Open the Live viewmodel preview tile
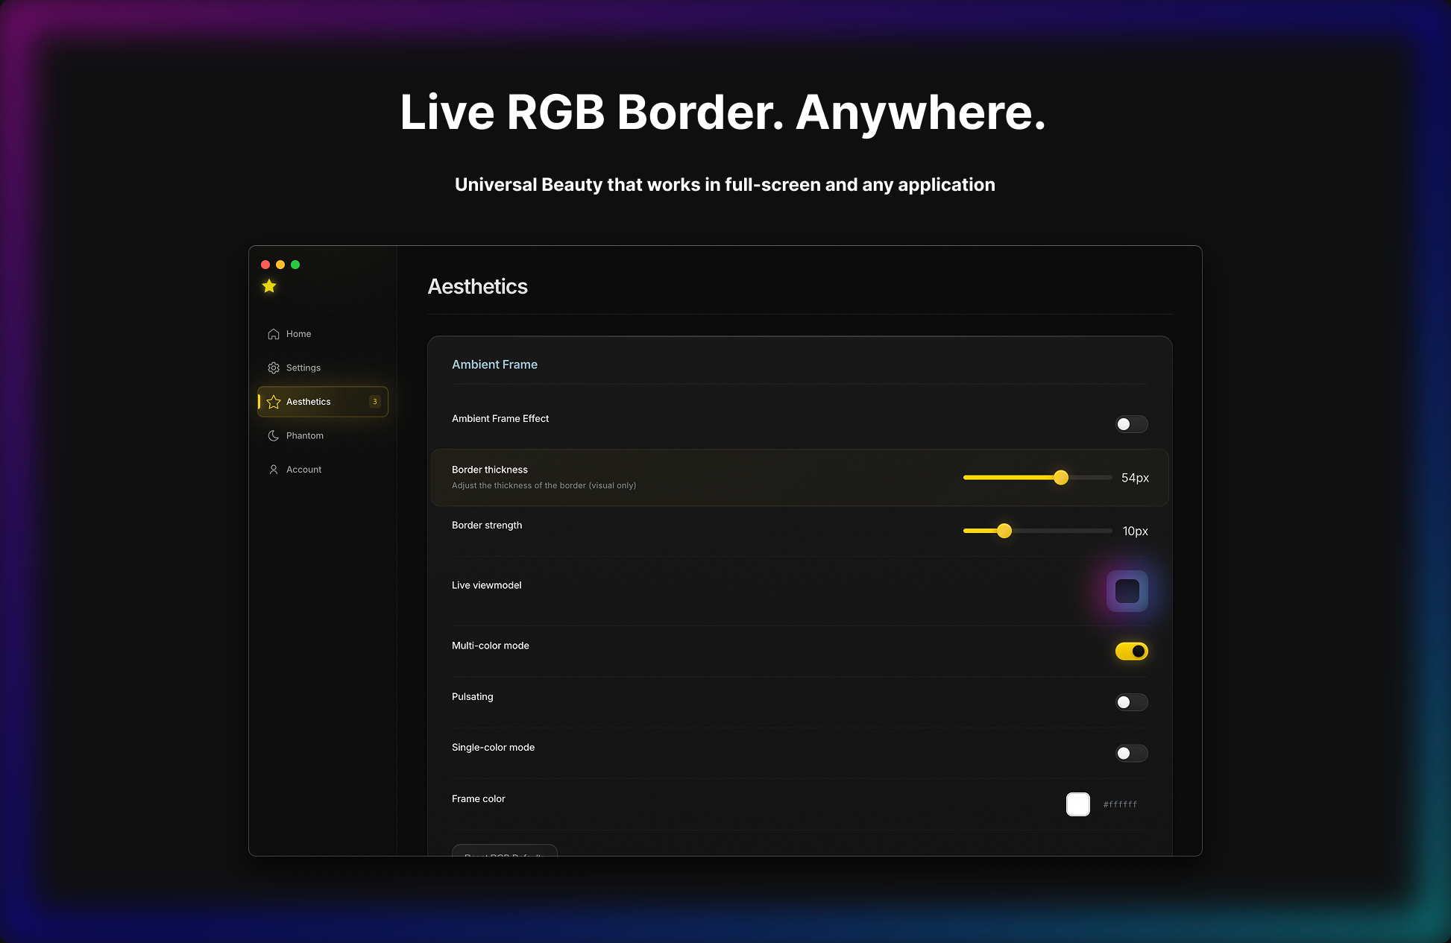1451x943 pixels. click(x=1127, y=591)
